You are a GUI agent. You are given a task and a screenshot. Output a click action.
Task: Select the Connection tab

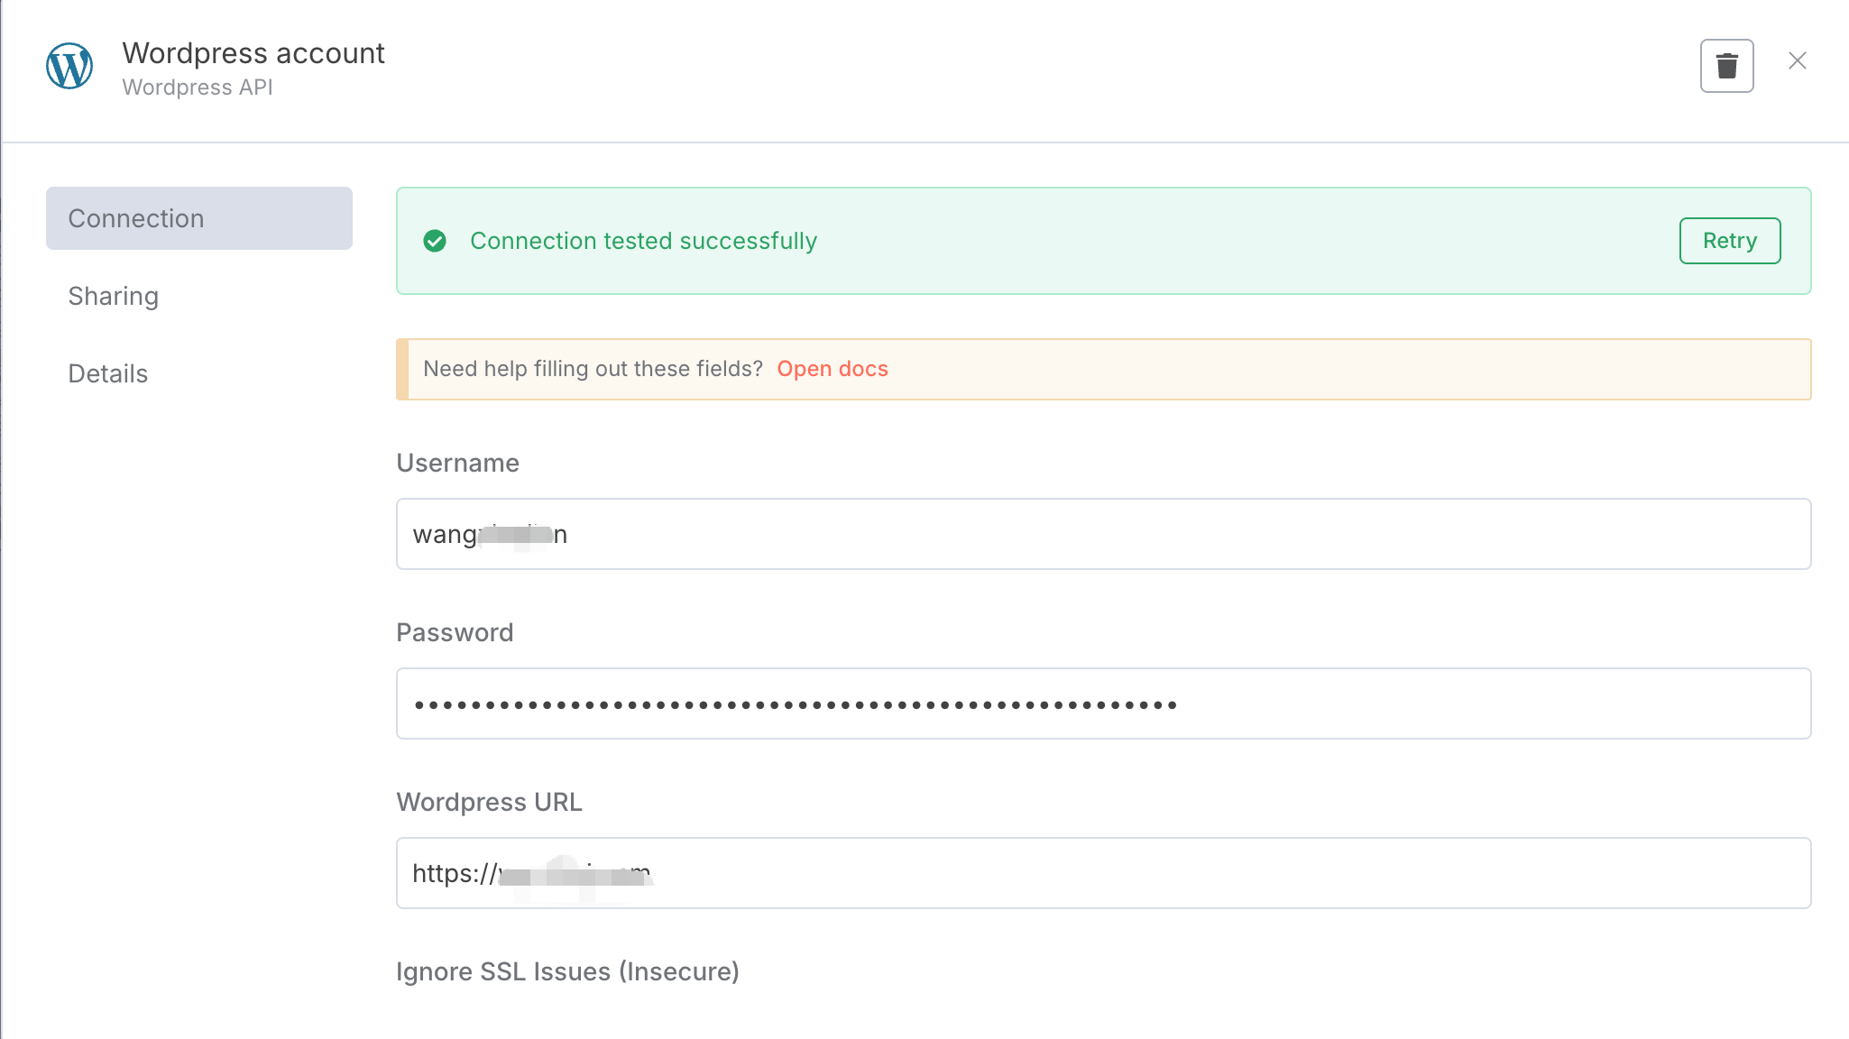(x=199, y=218)
